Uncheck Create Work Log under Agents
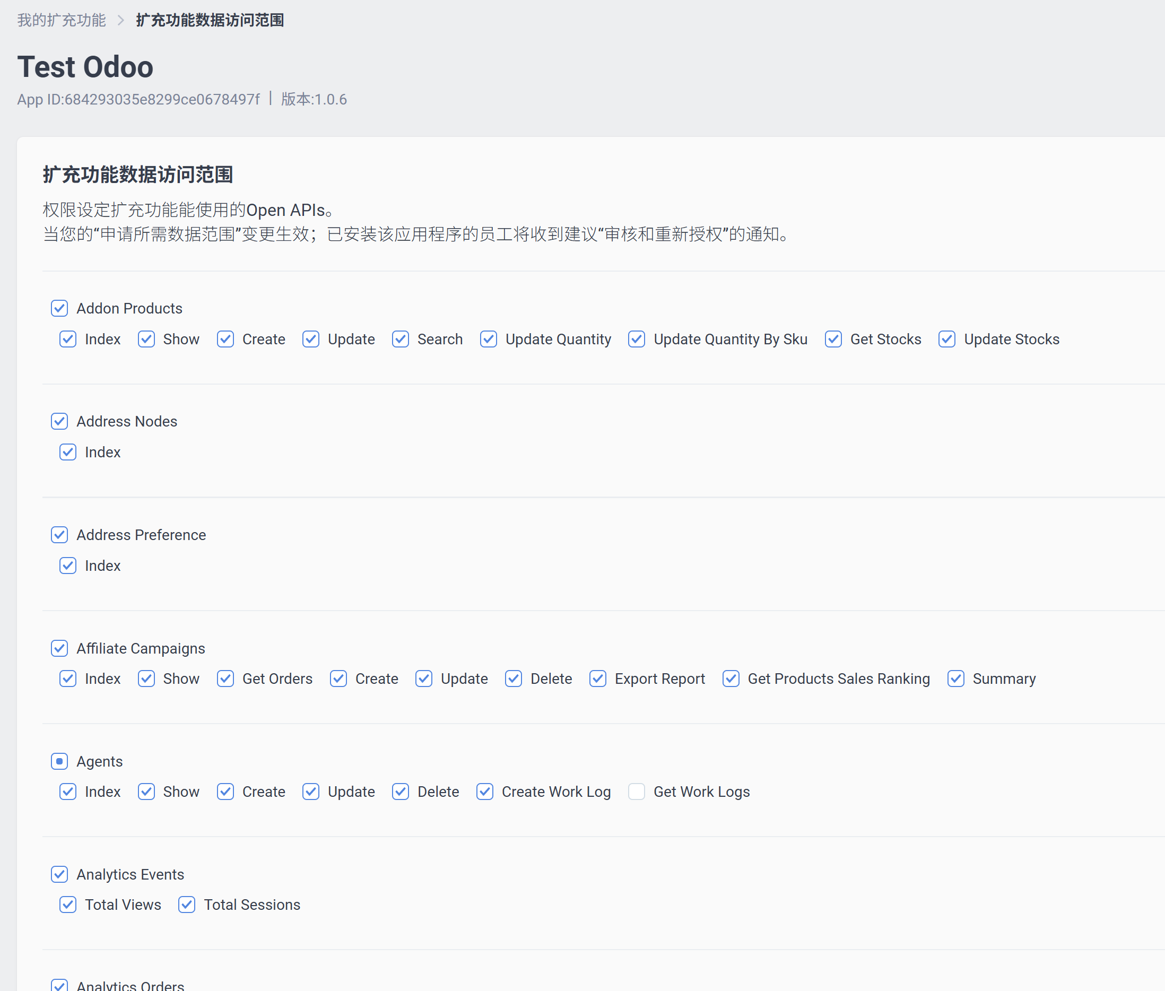This screenshot has width=1165, height=991. click(x=485, y=792)
